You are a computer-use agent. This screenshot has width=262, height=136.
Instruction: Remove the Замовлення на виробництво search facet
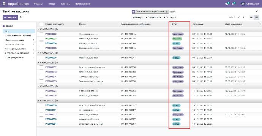pyautogui.click(x=167, y=12)
